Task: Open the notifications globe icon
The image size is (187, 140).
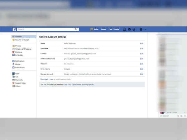Action: (x=134, y=29)
